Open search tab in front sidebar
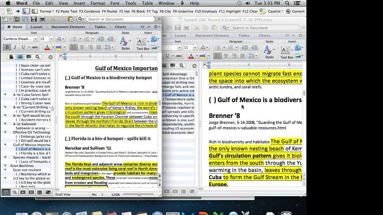The width and height of the screenshot is (383, 215). [37, 57]
